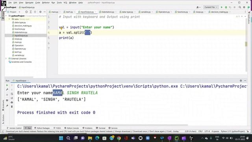The height and width of the screenshot is (142, 252).
Task: Stop the process using toolbar stop square
Action: click(x=235, y=7)
